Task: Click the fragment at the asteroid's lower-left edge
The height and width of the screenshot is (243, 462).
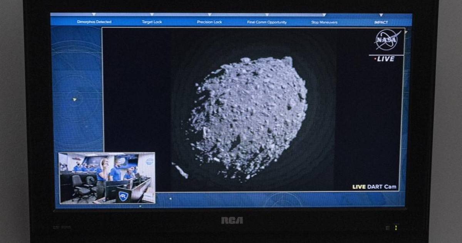Action: coord(180,171)
